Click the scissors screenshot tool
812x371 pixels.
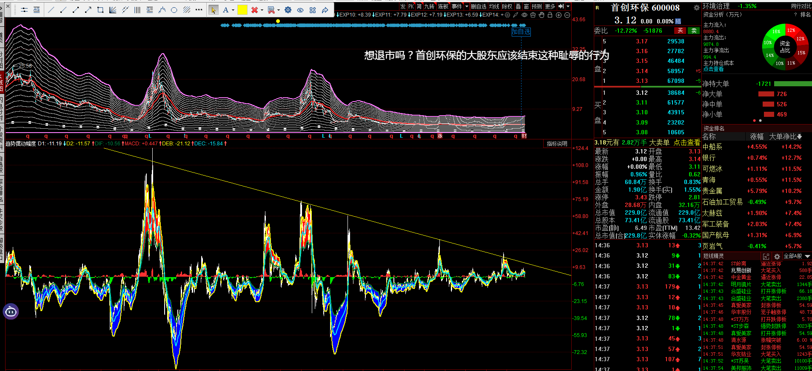coord(271,10)
